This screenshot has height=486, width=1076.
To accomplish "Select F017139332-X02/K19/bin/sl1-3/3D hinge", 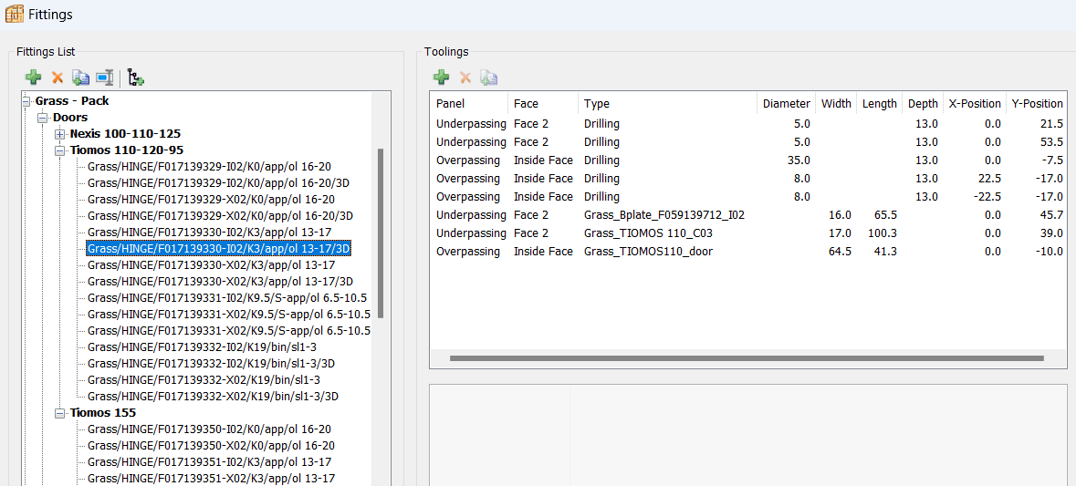I will tap(213, 397).
